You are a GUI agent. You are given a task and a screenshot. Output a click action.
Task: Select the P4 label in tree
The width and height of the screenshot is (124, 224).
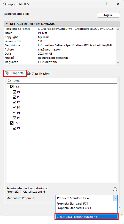(19, 107)
